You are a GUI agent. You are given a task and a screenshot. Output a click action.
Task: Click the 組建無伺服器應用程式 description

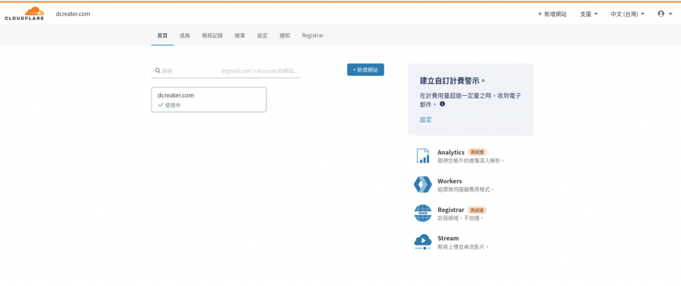pyautogui.click(x=466, y=189)
